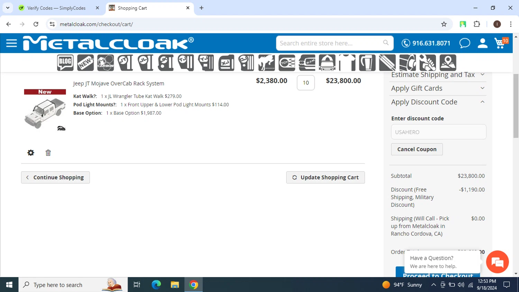Image resolution: width=519 pixels, height=292 pixels.
Task: Click the page vertical scrollbar
Action: [x=516, y=106]
